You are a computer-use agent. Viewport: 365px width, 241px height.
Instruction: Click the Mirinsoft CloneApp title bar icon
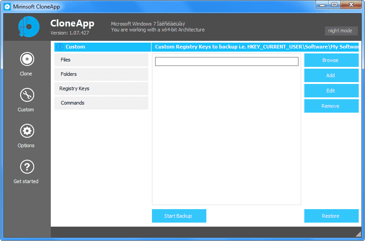pyautogui.click(x=7, y=6)
